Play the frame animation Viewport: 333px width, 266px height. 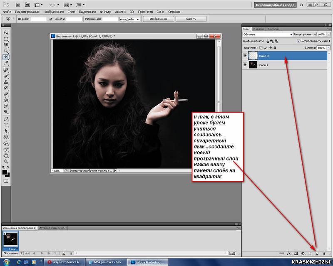click(x=42, y=253)
